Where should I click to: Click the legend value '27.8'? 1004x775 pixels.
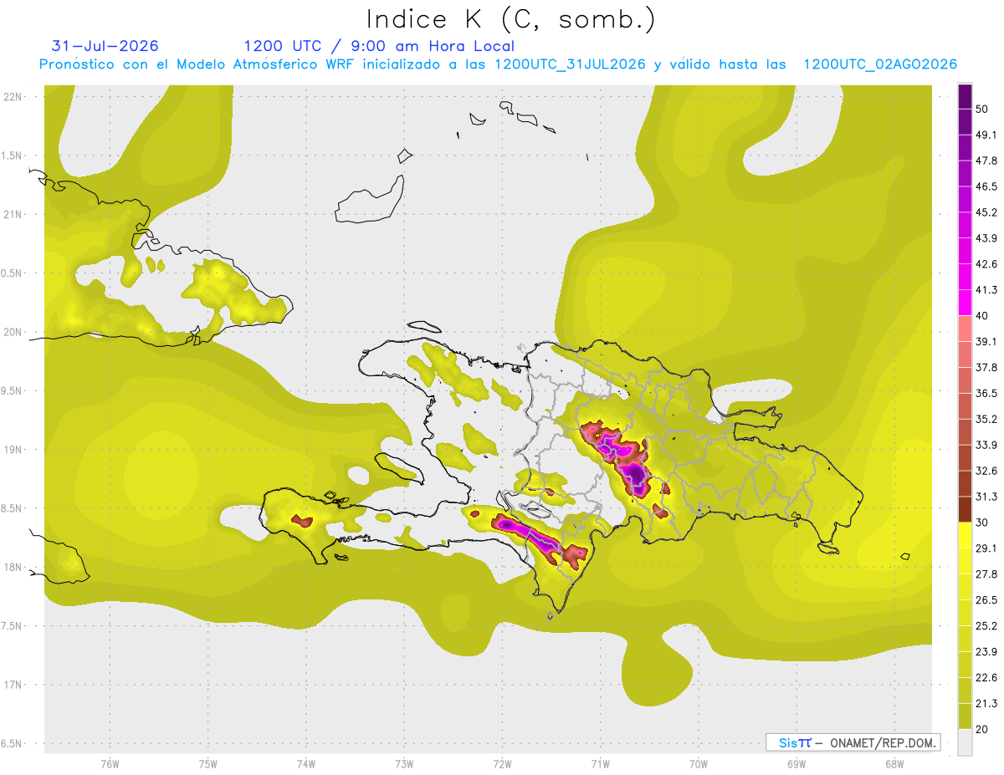pos(985,574)
